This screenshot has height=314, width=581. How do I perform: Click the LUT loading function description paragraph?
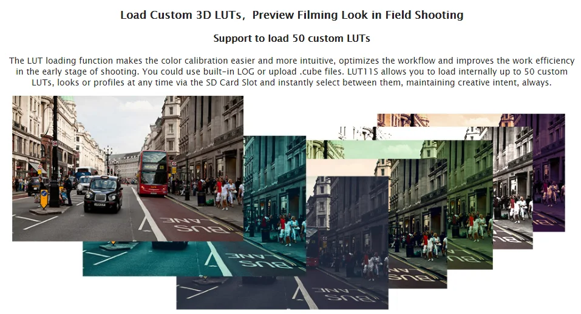coord(291,72)
